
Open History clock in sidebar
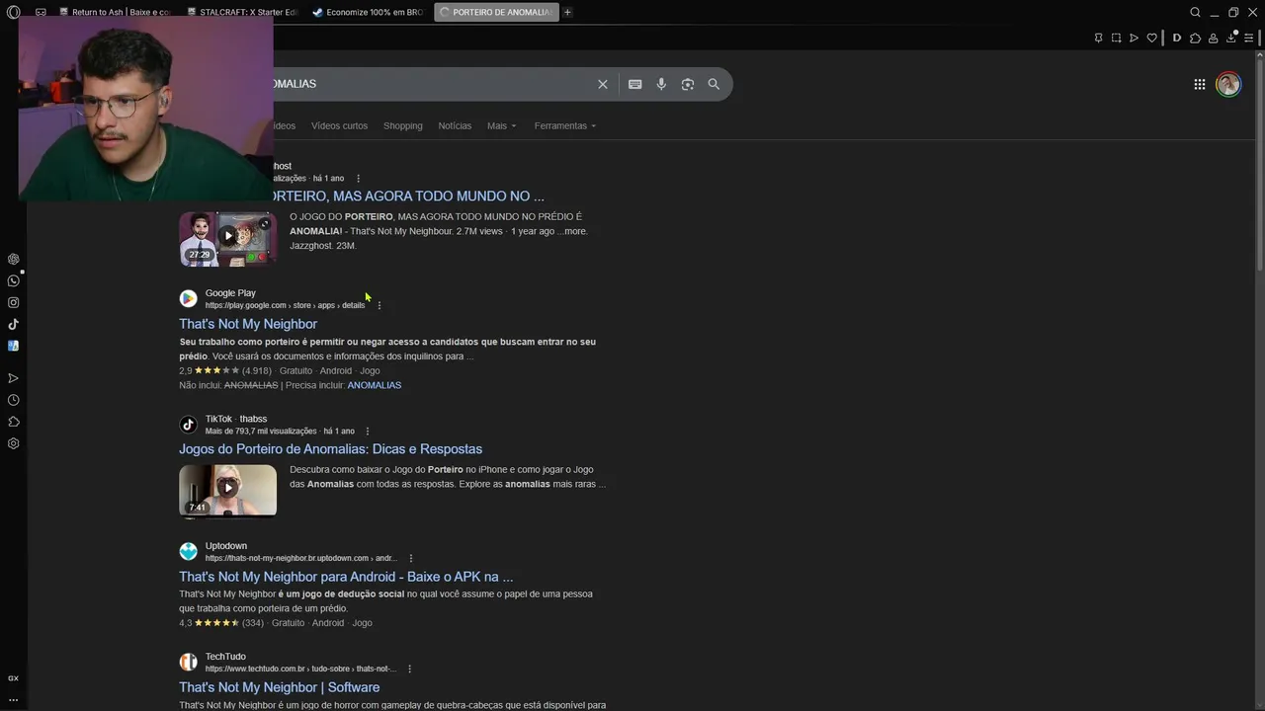pos(13,400)
